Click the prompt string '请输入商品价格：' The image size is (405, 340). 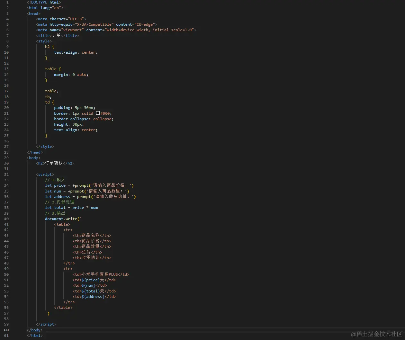[x=112, y=185]
